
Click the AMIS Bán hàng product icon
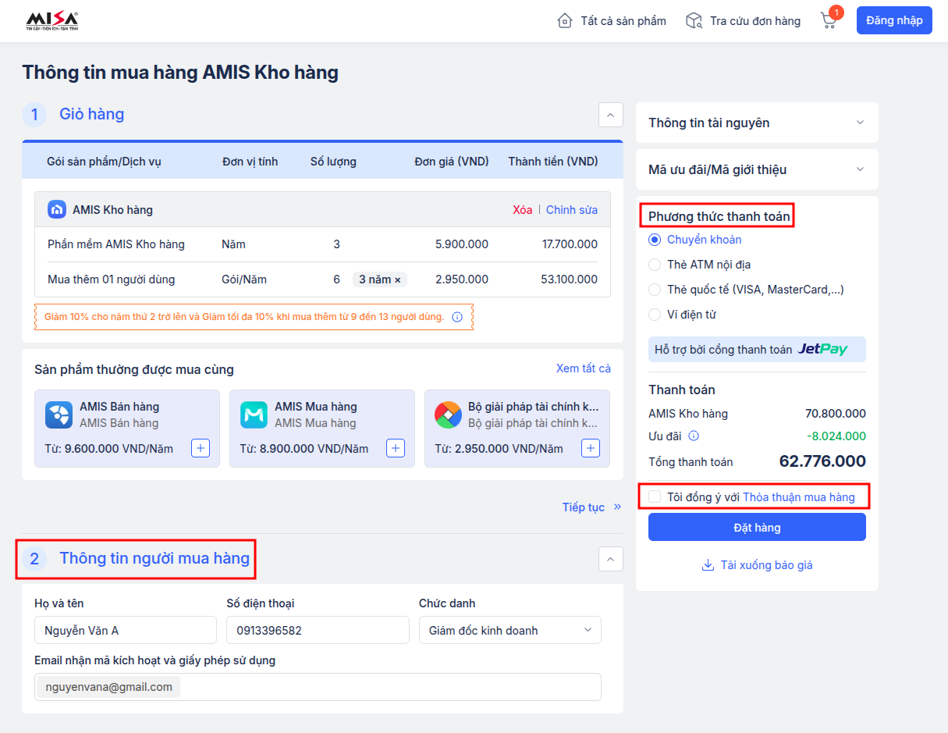[x=59, y=415]
